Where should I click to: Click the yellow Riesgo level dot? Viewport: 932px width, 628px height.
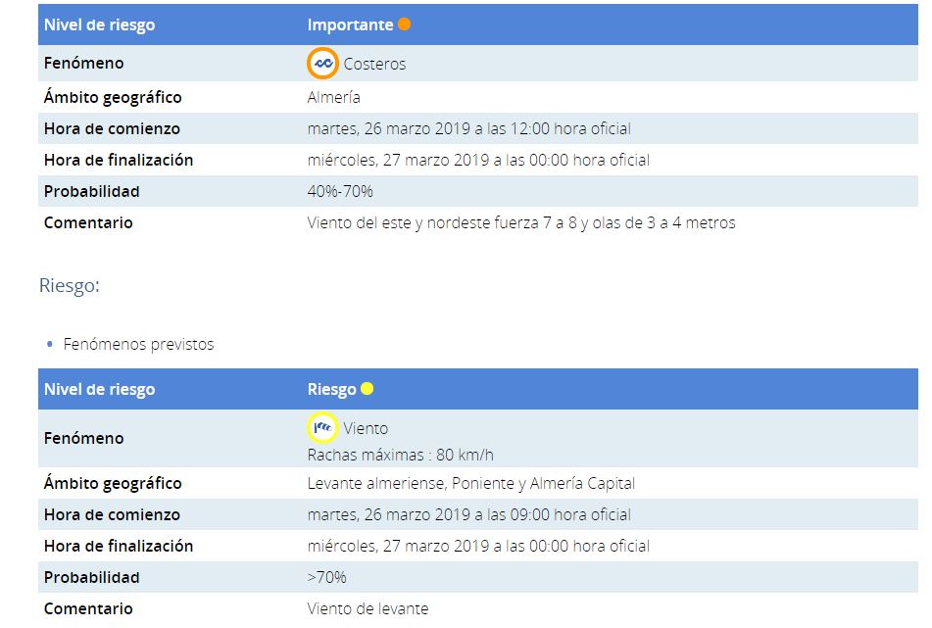368,389
